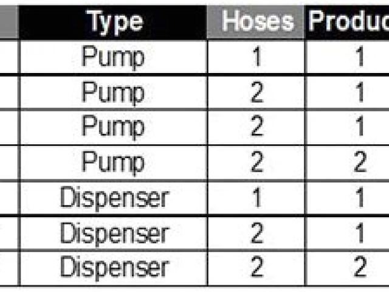Click the Pump cell in the third row
This screenshot has width=389, height=292.
tap(113, 127)
